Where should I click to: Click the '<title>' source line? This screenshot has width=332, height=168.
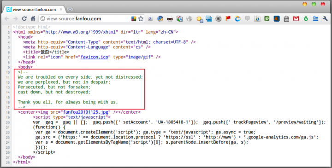point(46,52)
